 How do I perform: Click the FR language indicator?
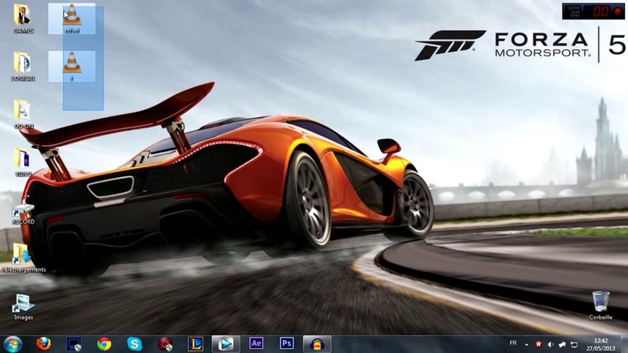[x=513, y=343]
